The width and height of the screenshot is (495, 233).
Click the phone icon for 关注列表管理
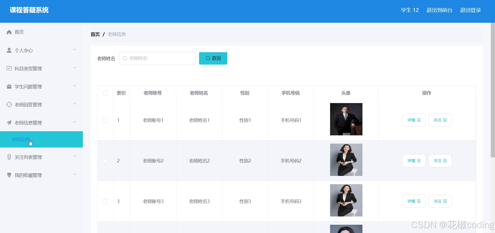point(9,157)
